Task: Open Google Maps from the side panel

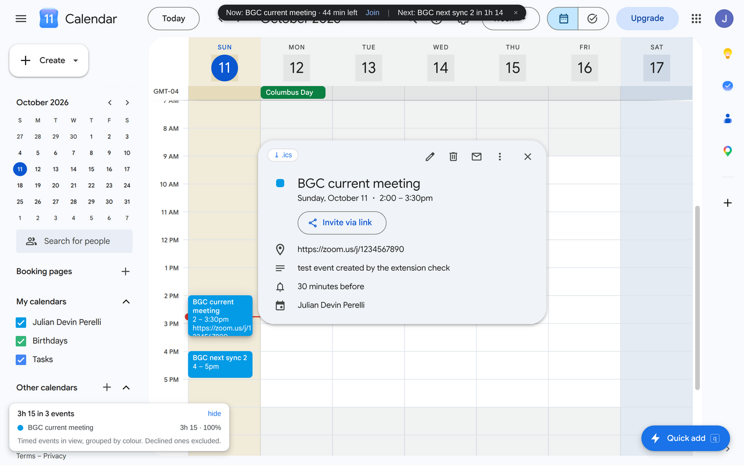Action: (728, 151)
